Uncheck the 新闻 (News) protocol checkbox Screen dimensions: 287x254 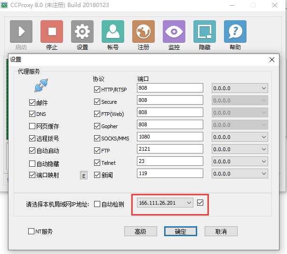[x=97, y=175]
